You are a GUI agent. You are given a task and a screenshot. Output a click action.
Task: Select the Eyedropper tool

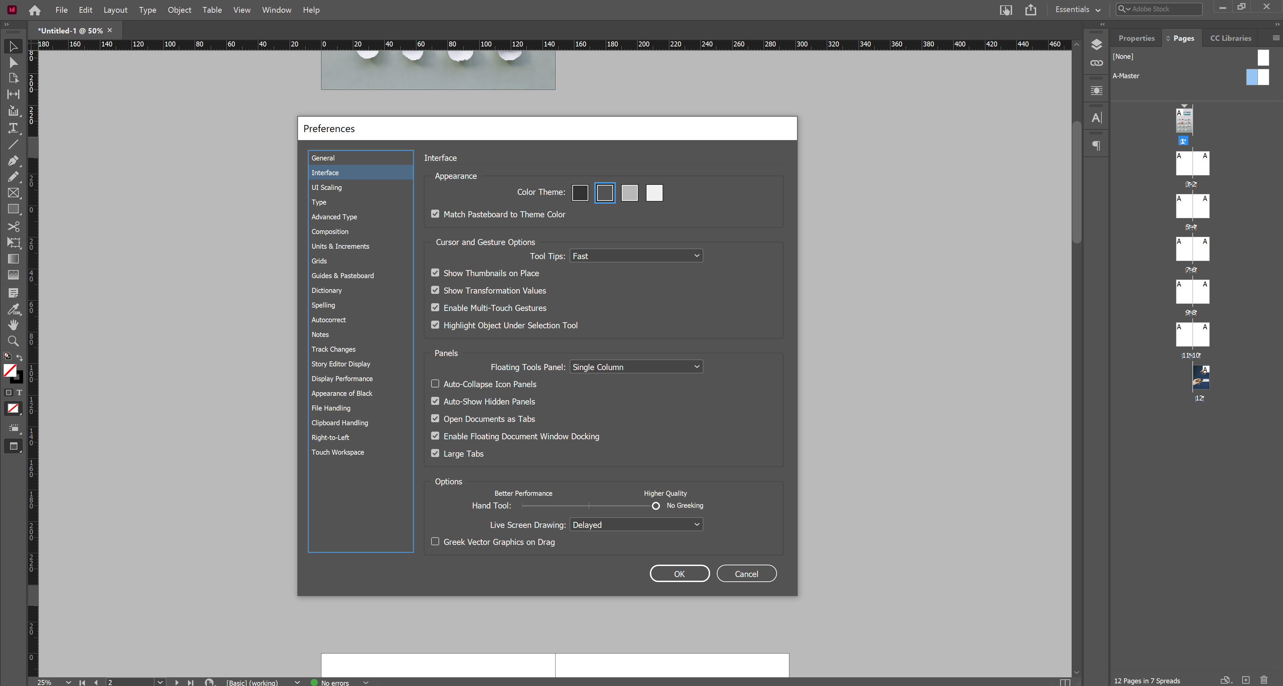13,310
